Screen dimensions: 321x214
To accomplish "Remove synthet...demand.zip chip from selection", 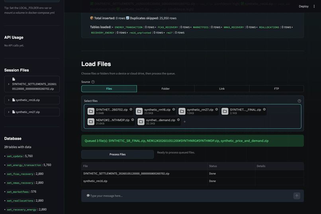I will (x=178, y=120).
